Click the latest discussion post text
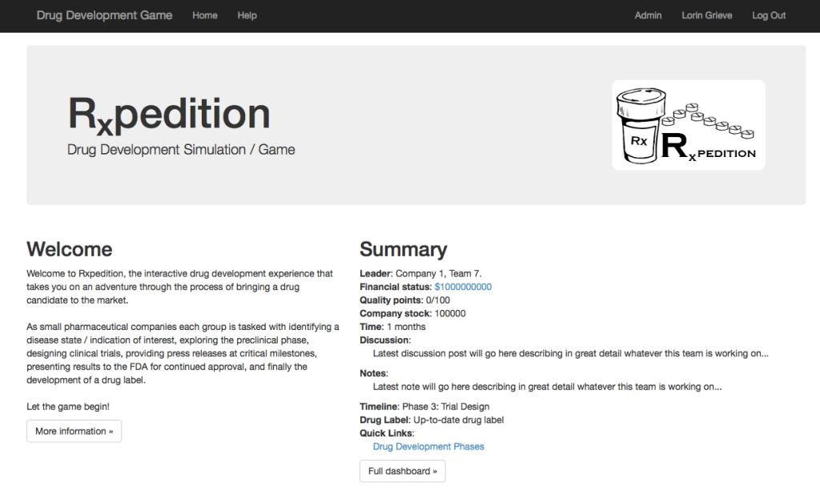This screenshot has width=820, height=495. tap(570, 353)
